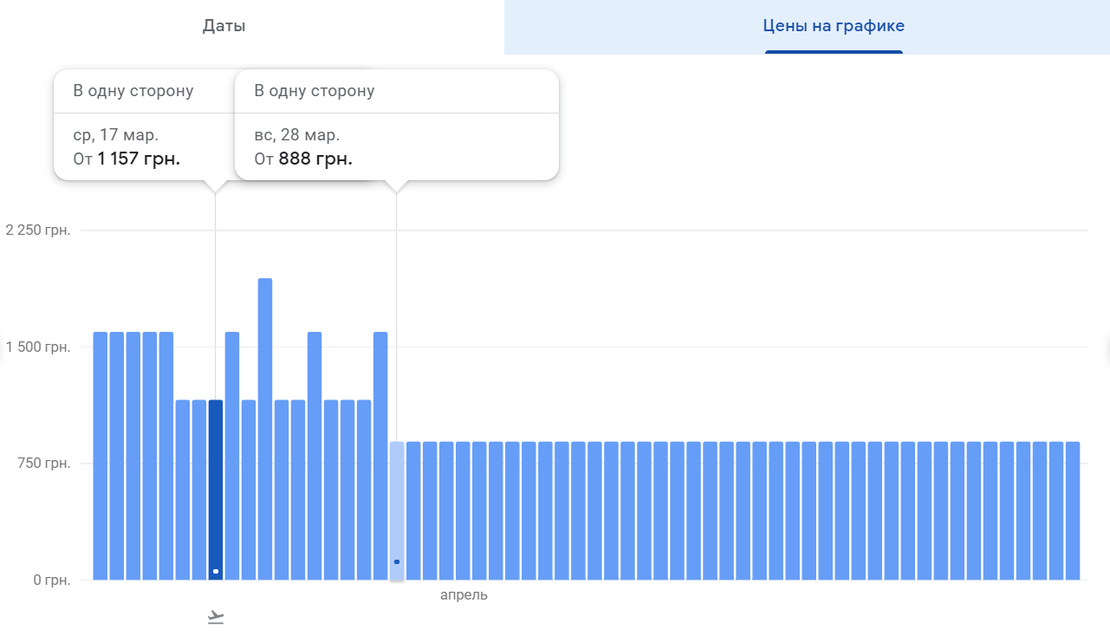Viewport: 1110px width, 642px height.
Task: Switch to the Даты tab
Action: coord(224,26)
